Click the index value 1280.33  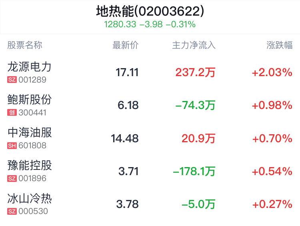pyautogui.click(x=120, y=24)
